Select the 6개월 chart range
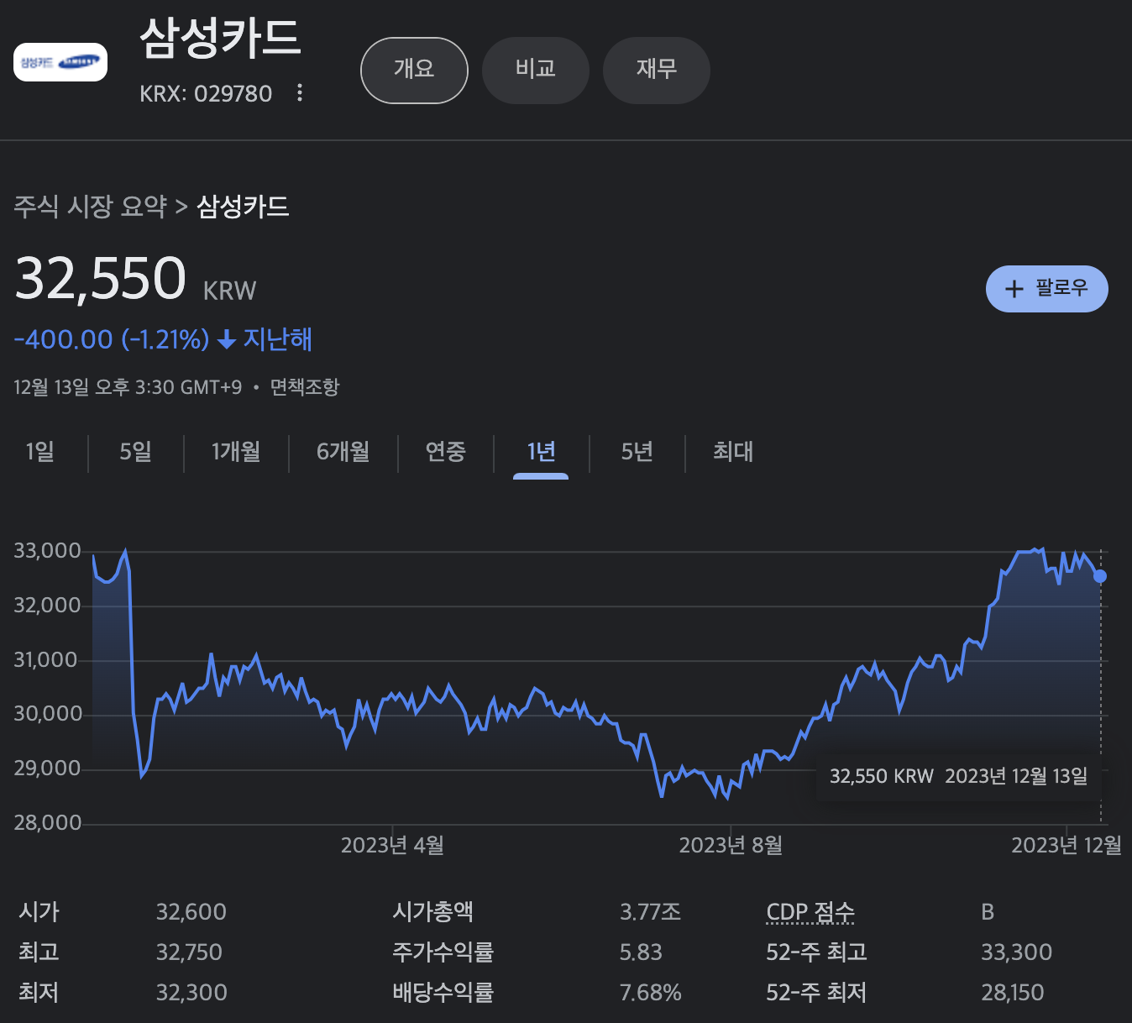1132x1023 pixels. click(343, 452)
